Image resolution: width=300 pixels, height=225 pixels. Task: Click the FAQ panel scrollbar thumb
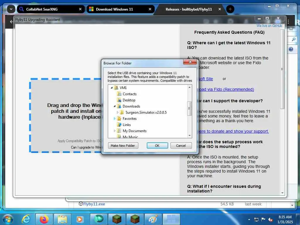282,69
